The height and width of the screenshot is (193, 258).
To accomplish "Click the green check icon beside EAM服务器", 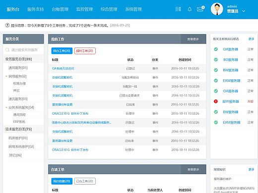I will tap(216, 122).
